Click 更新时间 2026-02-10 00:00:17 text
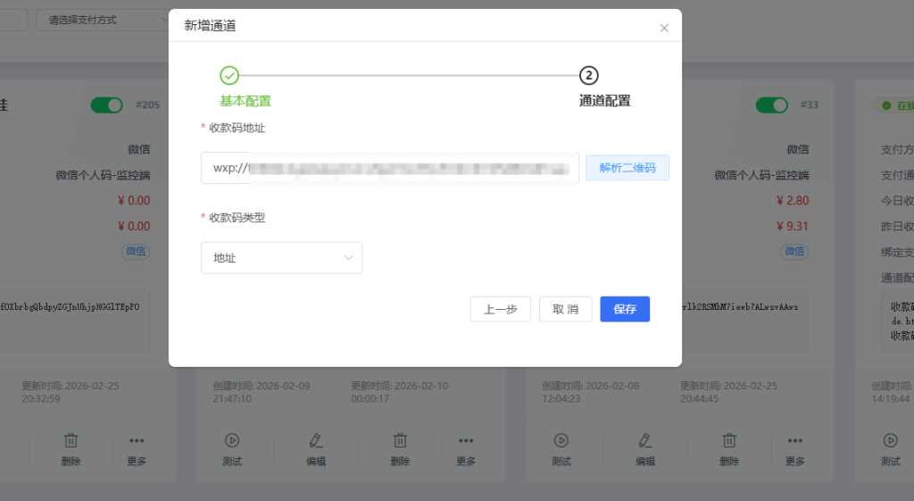This screenshot has height=501, width=914. 399,393
